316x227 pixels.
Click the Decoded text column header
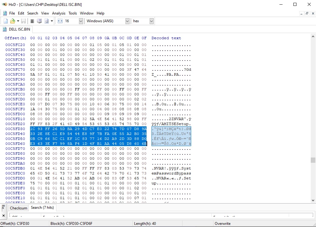point(166,38)
